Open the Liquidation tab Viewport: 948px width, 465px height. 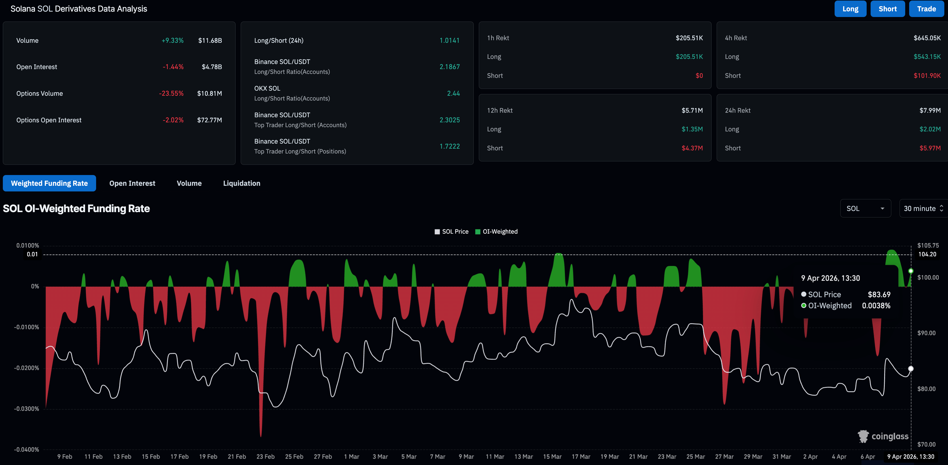click(x=242, y=183)
